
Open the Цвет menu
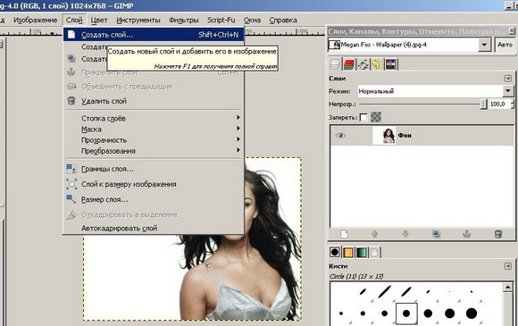99,21
